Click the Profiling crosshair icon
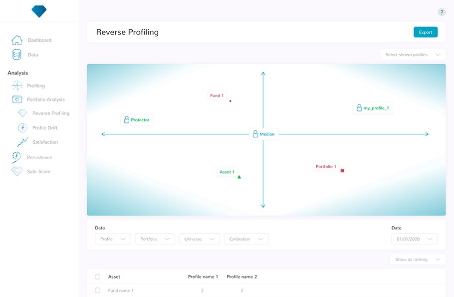The height and width of the screenshot is (297, 454). [17, 86]
